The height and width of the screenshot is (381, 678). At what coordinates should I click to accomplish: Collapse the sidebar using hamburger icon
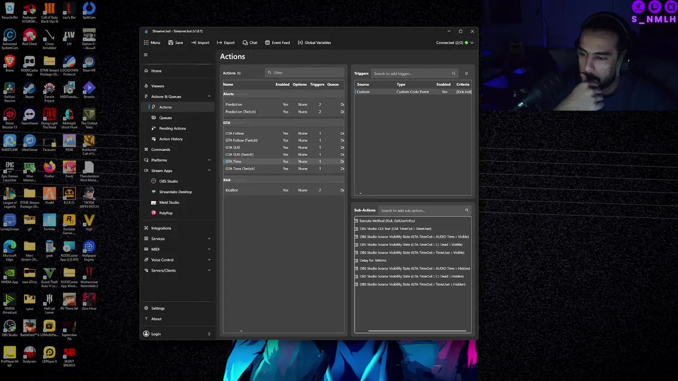(146, 55)
